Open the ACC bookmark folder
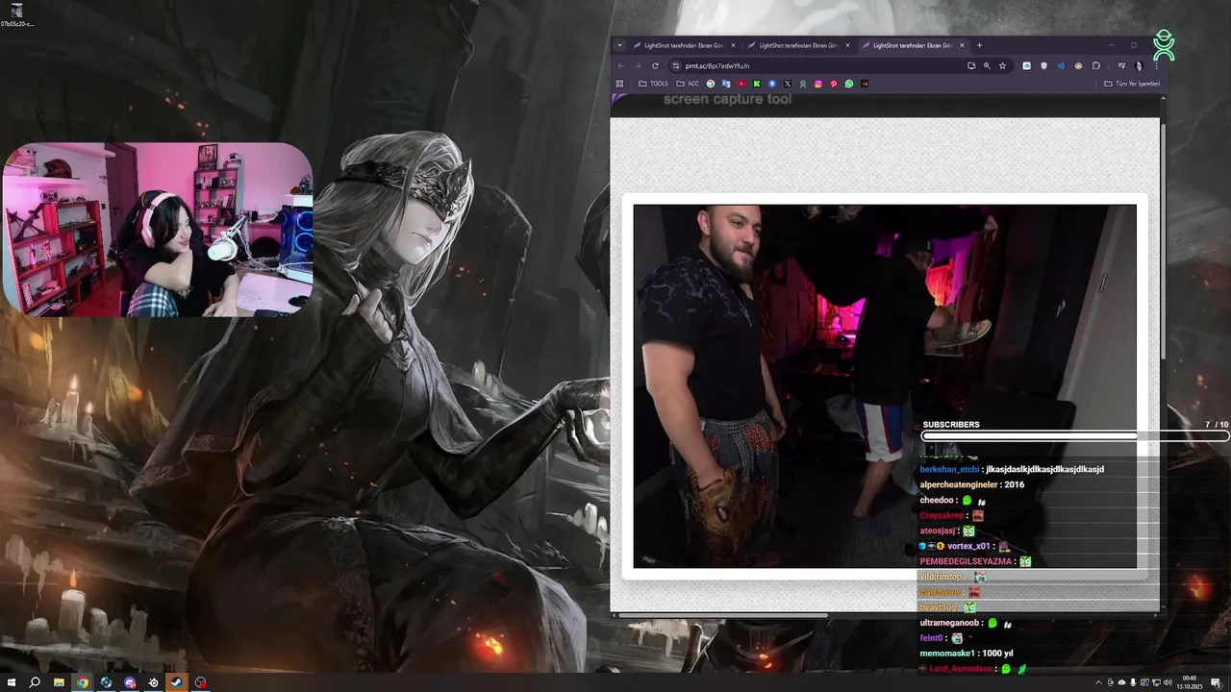Image resolution: width=1231 pixels, height=692 pixels. click(688, 84)
